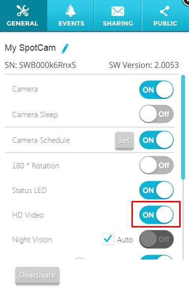The height and width of the screenshot is (292, 189).
Task: Enable the Camera Sleep switch
Action: 157,114
